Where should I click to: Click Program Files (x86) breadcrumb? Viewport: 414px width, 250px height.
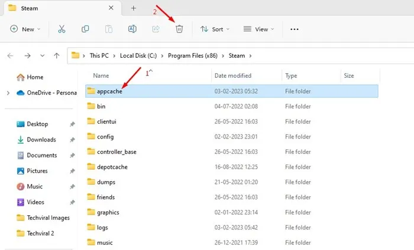pyautogui.click(x=193, y=55)
